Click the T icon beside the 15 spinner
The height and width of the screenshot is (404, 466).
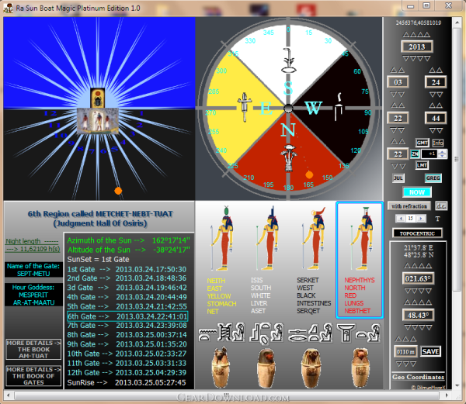[x=437, y=219]
